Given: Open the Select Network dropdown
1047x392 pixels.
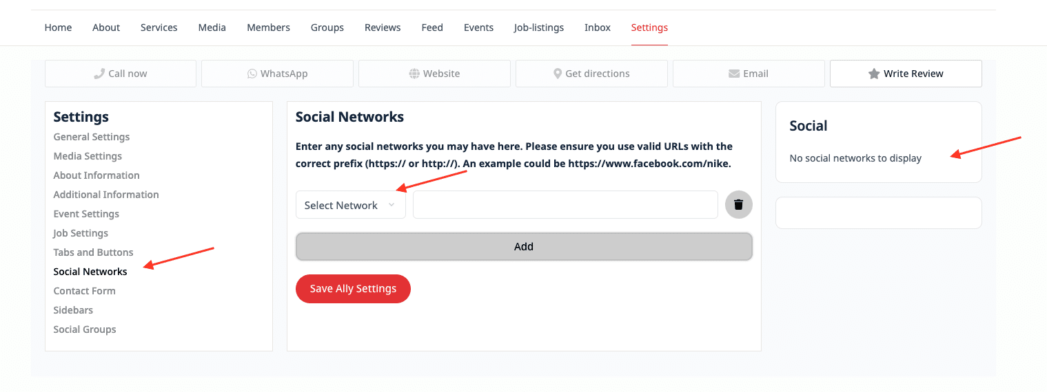Looking at the screenshot, I should tap(351, 205).
